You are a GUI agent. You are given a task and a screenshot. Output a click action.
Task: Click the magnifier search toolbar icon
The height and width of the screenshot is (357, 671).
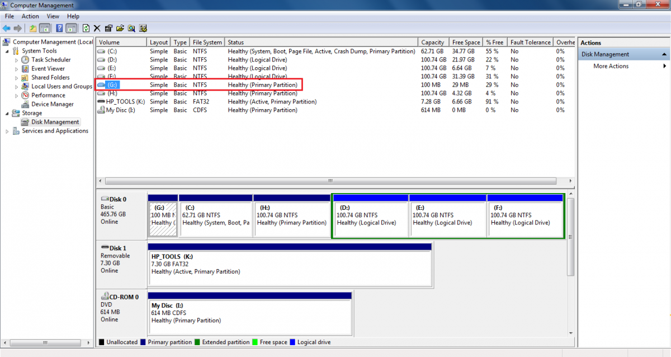[131, 28]
